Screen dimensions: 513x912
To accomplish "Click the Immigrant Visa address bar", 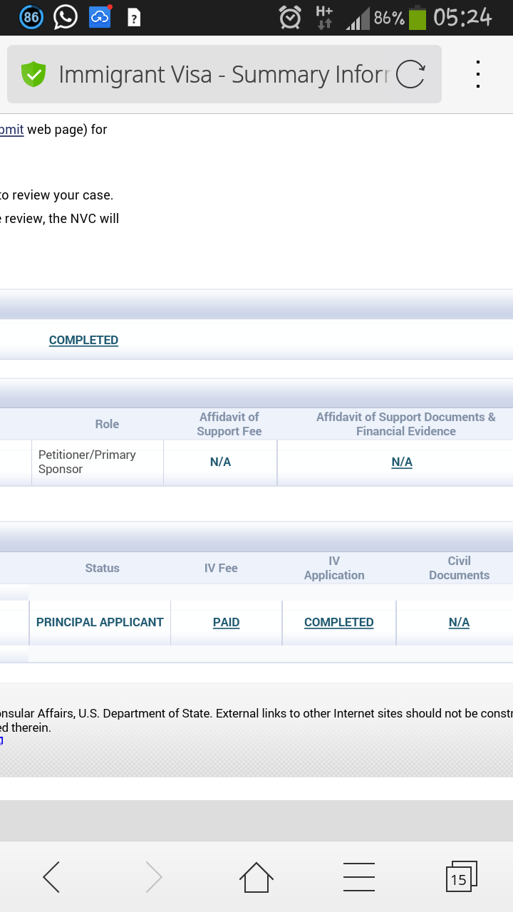I will pyautogui.click(x=221, y=74).
